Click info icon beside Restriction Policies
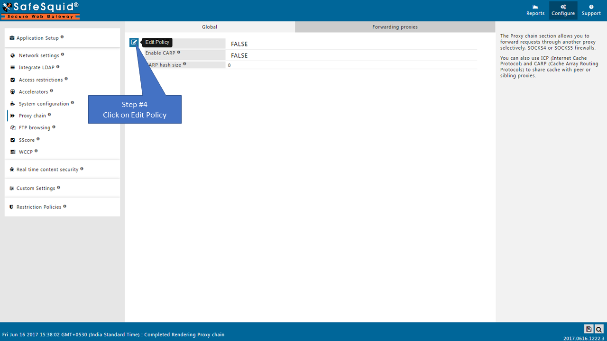 (x=64, y=206)
